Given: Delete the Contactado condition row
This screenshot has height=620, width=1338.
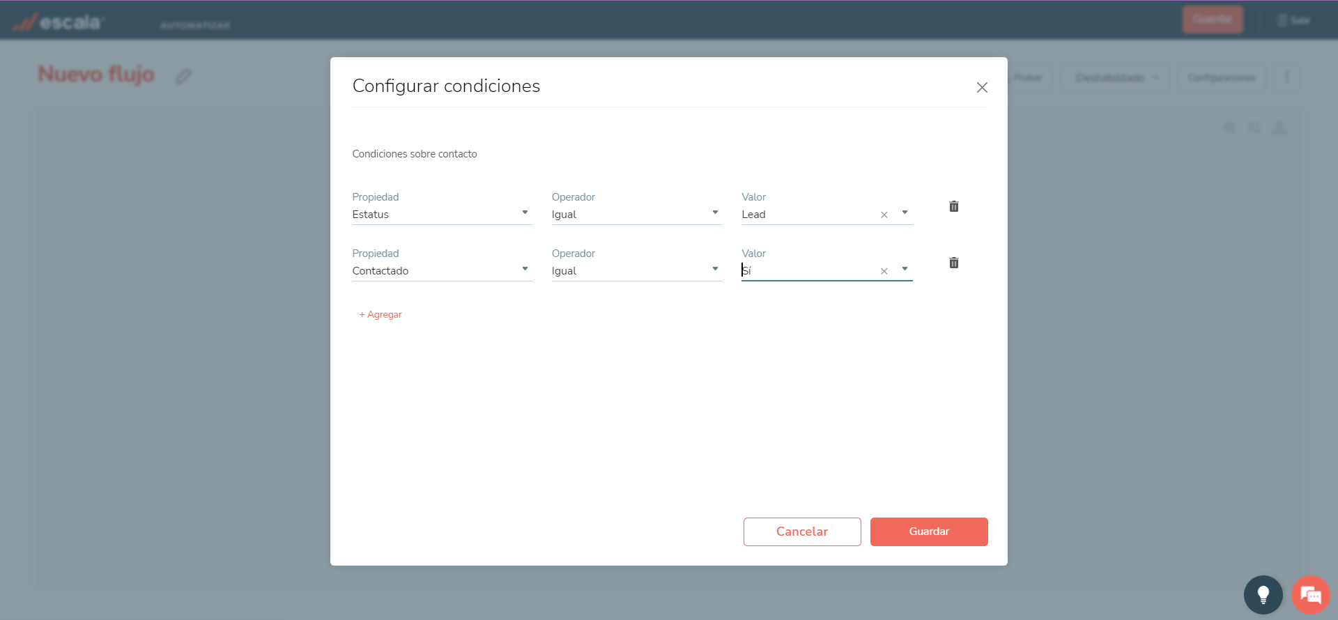Looking at the screenshot, I should 954,263.
